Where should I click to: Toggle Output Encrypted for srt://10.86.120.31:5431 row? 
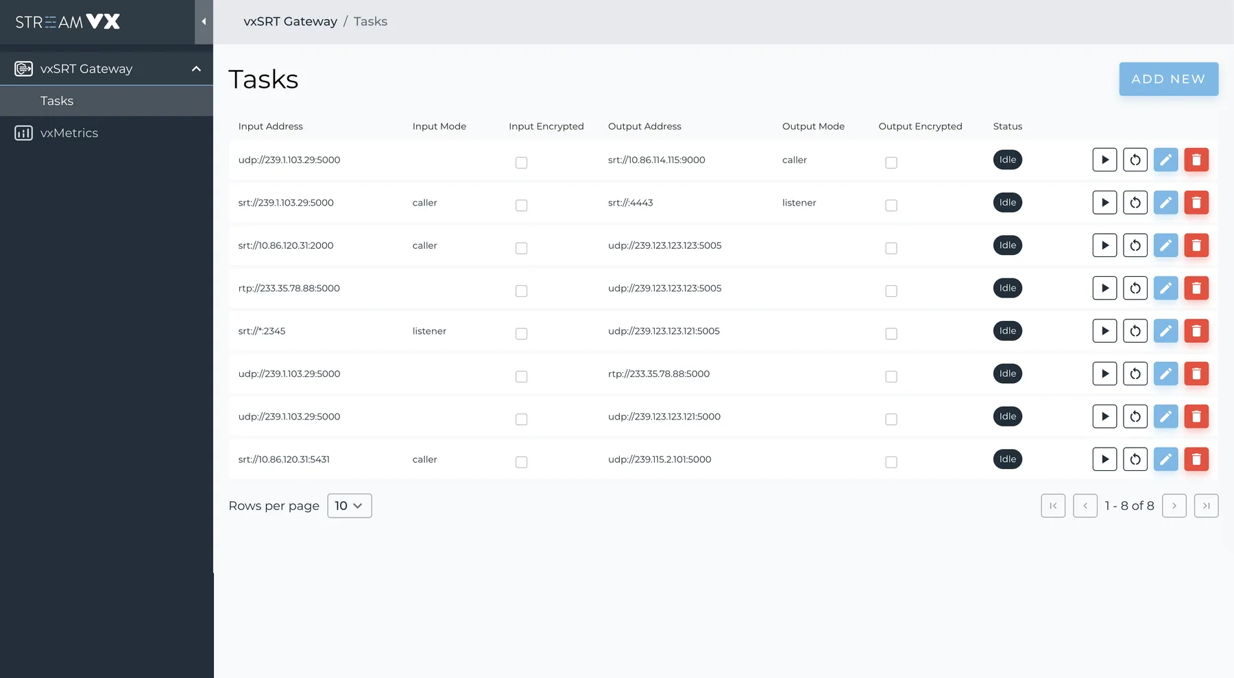coord(891,462)
